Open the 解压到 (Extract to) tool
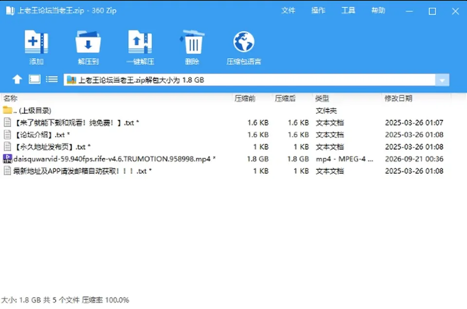The width and height of the screenshot is (467, 309). point(88,42)
